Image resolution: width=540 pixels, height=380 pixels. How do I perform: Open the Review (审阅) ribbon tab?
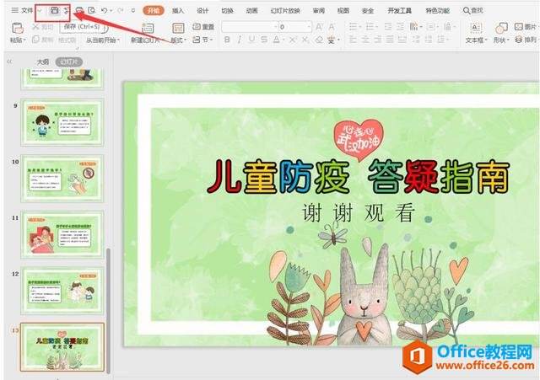click(x=319, y=11)
